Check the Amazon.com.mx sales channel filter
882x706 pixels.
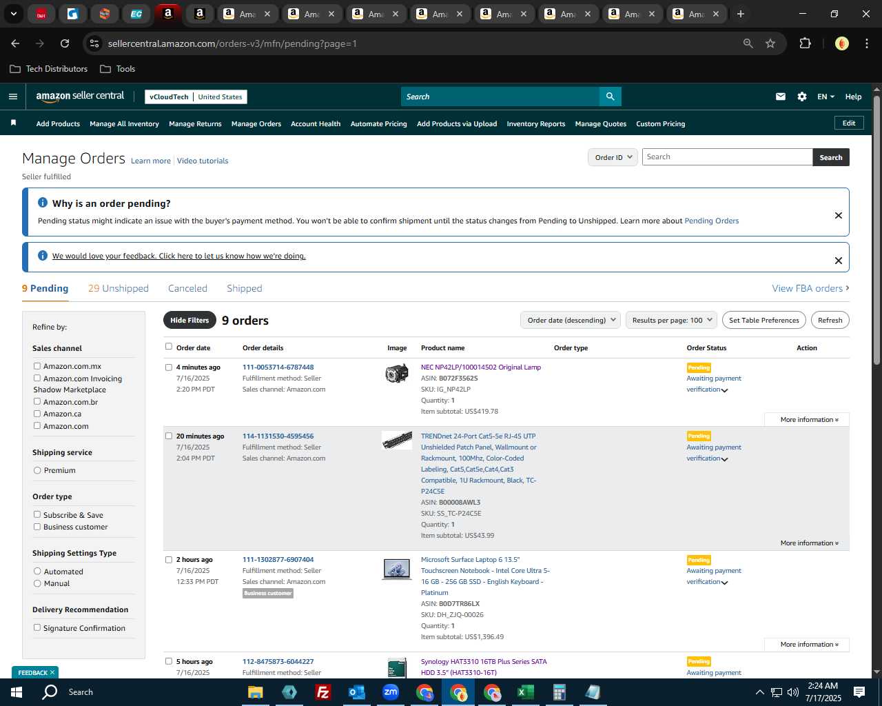[x=37, y=366]
